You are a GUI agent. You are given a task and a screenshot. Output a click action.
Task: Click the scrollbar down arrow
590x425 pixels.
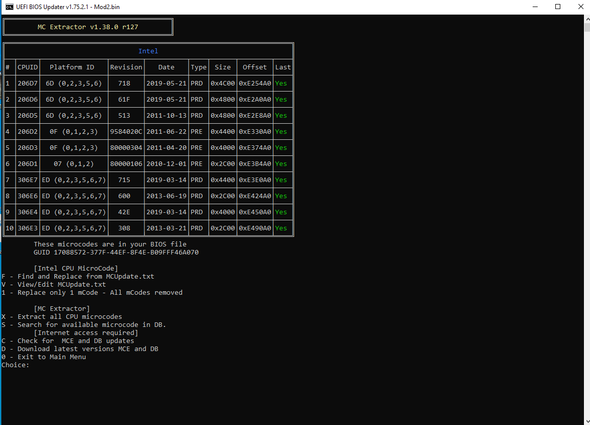pos(587,421)
